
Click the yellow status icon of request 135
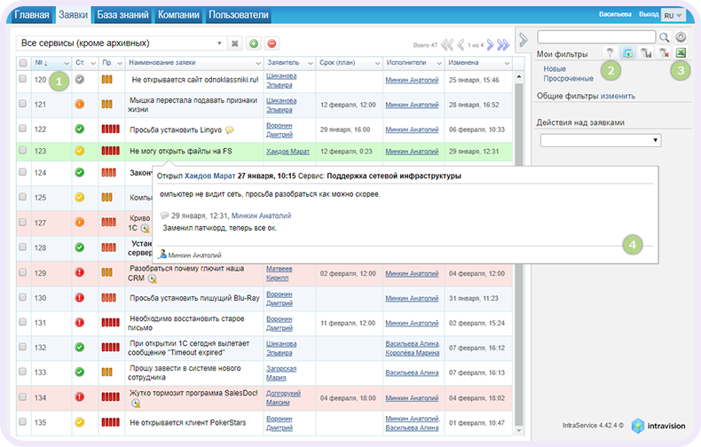(x=80, y=422)
